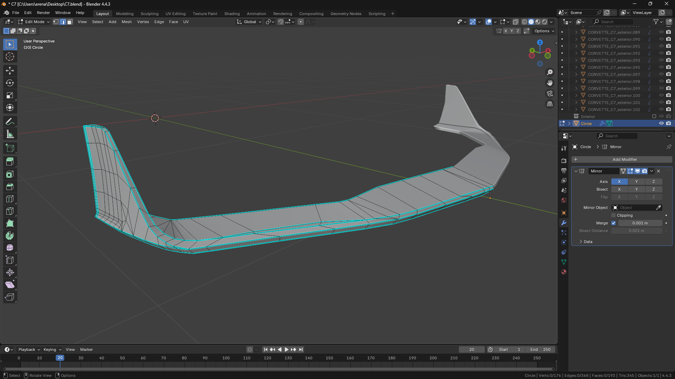Screen dimensions: 675x379
Task: Enable the Clipping checkbox
Action: [x=613, y=215]
